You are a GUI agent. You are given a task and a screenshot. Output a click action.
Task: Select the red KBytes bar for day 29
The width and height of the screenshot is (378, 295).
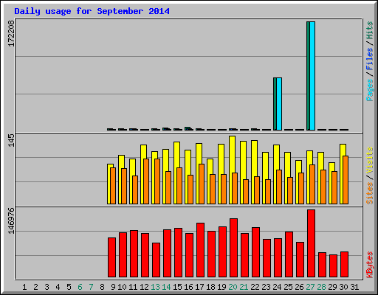333,266
